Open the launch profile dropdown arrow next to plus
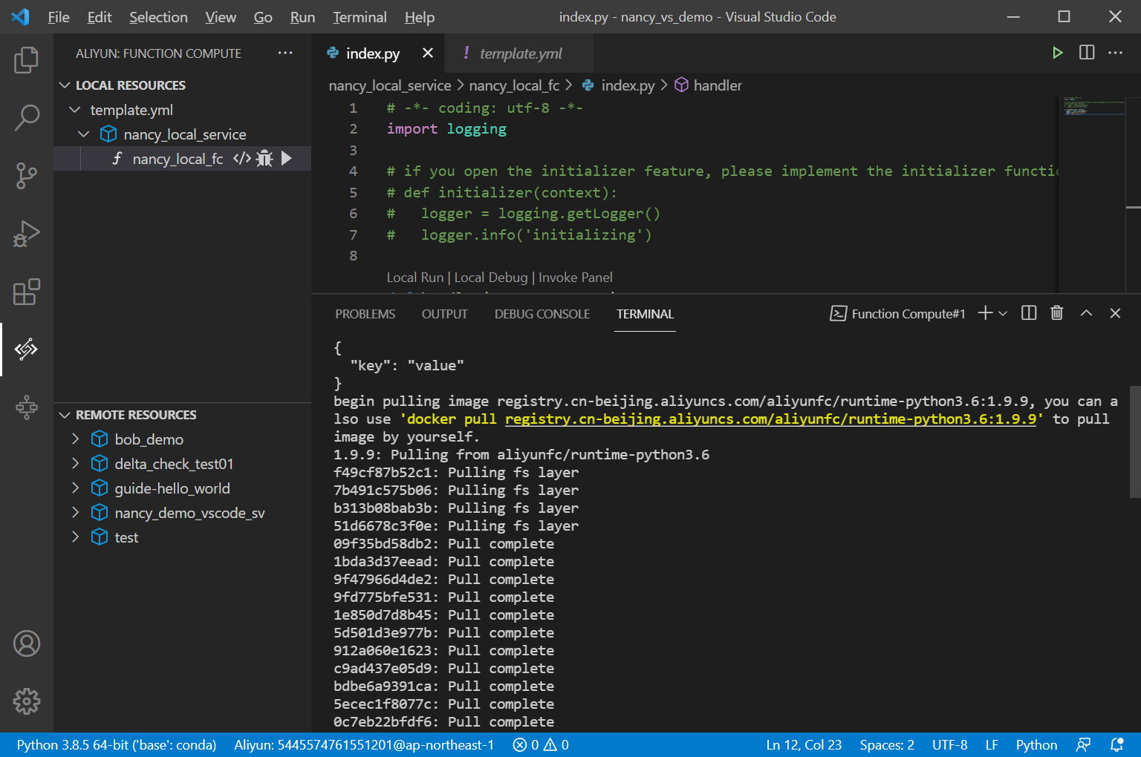The image size is (1141, 757). pos(1003,313)
